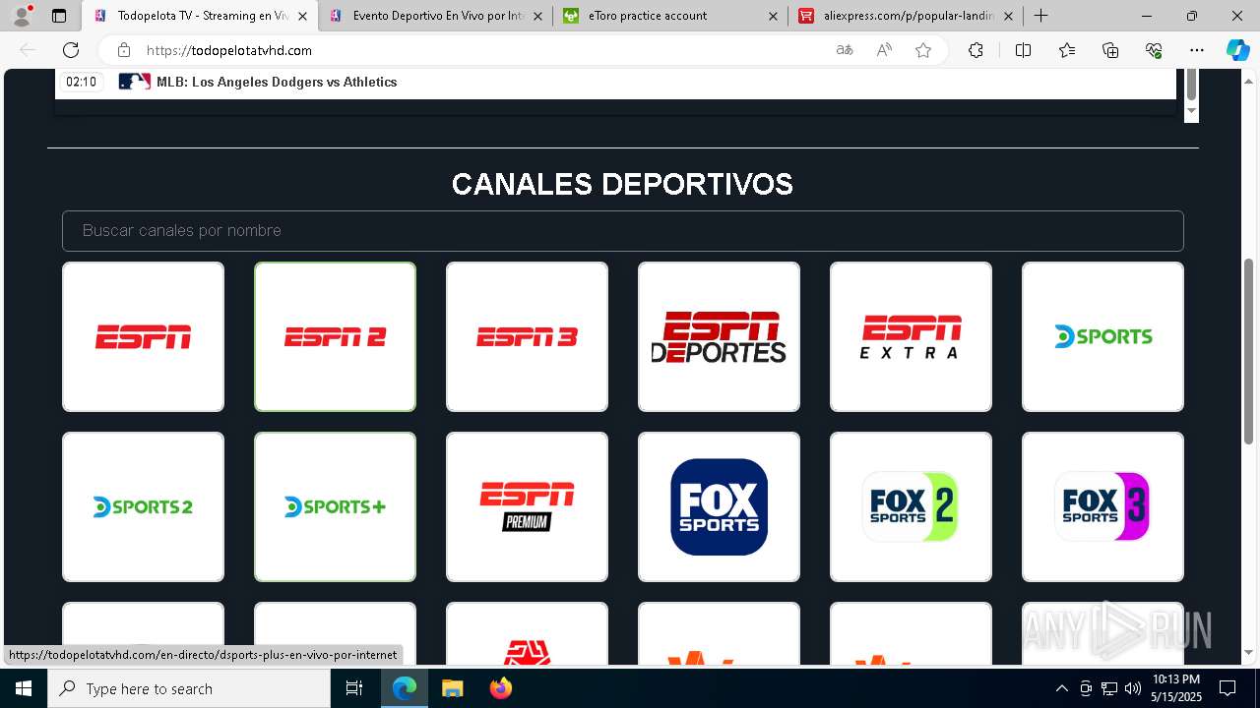Click the browser back arrow
This screenshot has height=708, width=1260.
pos(28,50)
